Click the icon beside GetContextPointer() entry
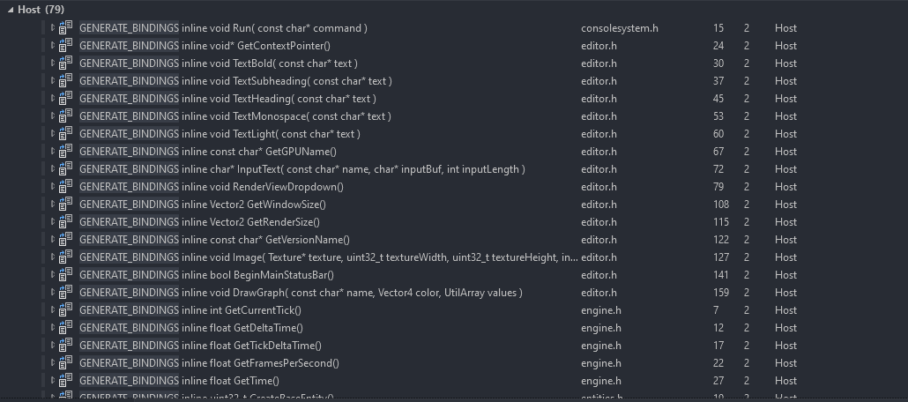This screenshot has width=908, height=402. point(66,45)
